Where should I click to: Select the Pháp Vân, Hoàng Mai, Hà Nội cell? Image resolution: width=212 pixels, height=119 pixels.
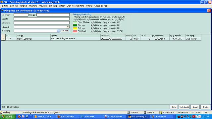click(x=76, y=39)
